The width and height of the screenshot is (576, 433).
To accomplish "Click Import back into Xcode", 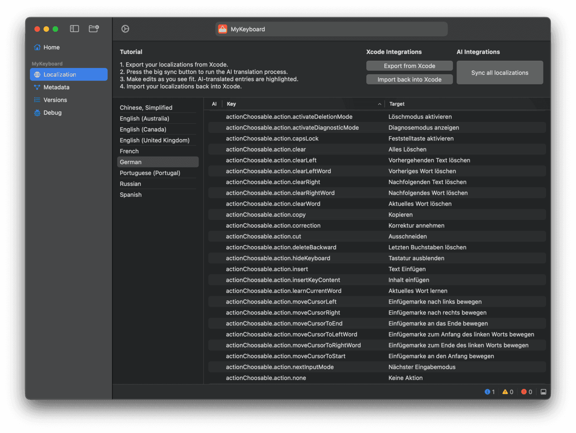I will pos(409,79).
